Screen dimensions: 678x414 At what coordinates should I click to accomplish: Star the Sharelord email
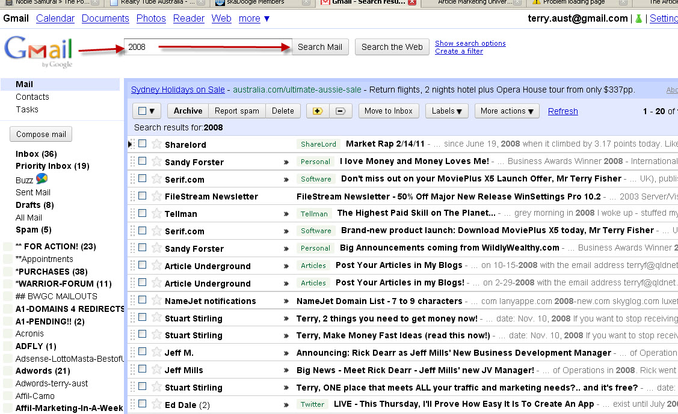156,144
